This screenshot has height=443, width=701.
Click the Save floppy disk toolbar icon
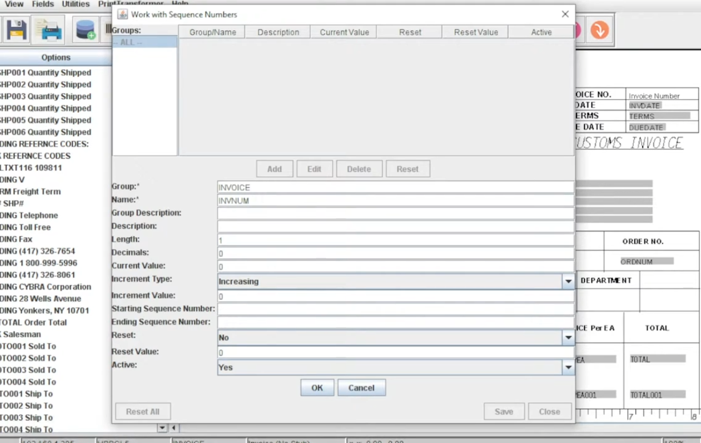(16, 30)
